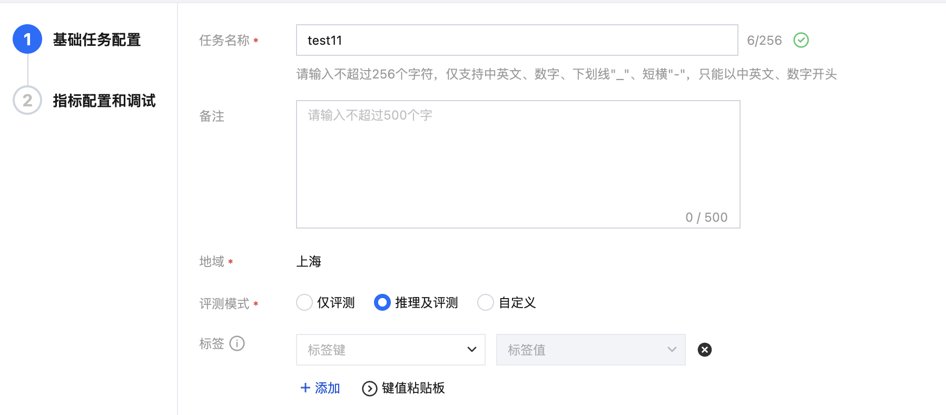Click the step 2 circle icon
This screenshot has width=946, height=415.
(27, 100)
